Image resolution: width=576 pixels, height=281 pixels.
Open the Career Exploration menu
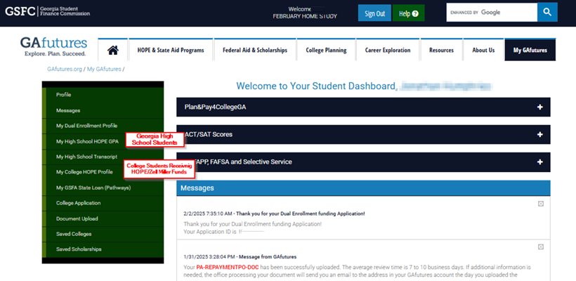point(388,50)
